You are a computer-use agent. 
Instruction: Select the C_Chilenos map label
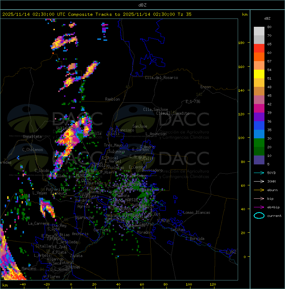click(33, 150)
